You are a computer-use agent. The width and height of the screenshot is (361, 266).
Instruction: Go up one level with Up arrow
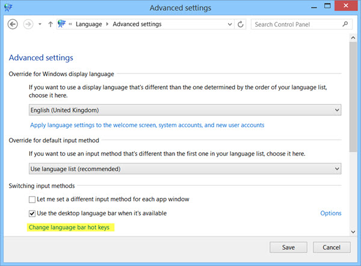pos(51,24)
